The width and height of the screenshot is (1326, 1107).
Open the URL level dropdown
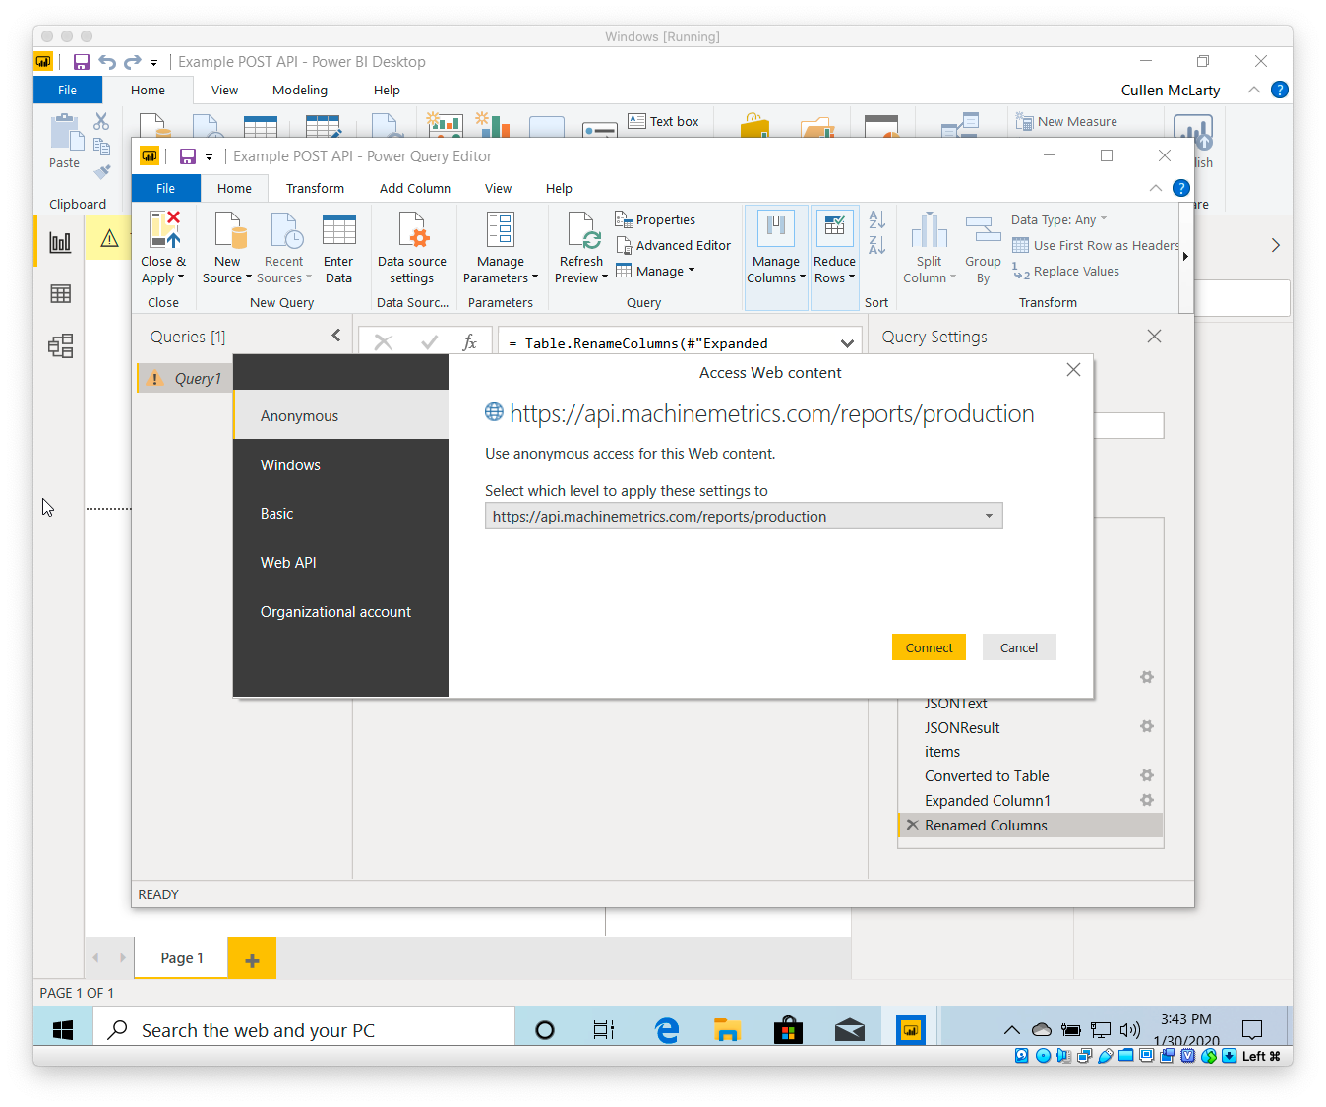744,516
